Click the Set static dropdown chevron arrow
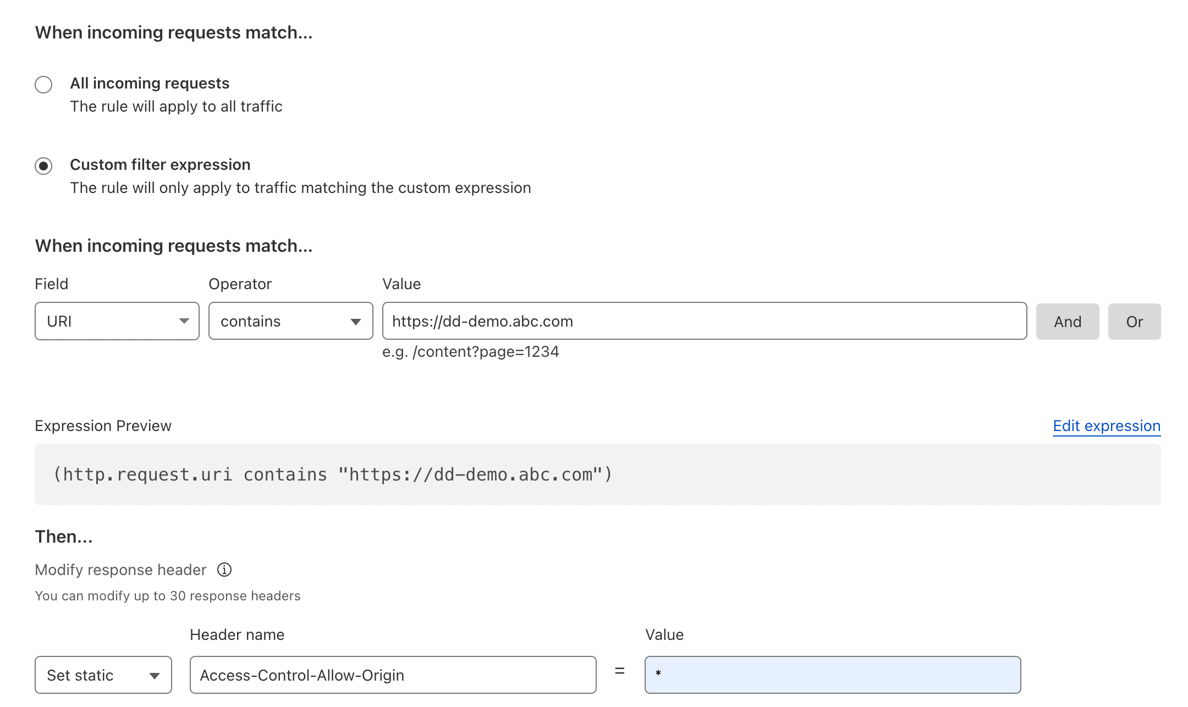 (x=155, y=675)
